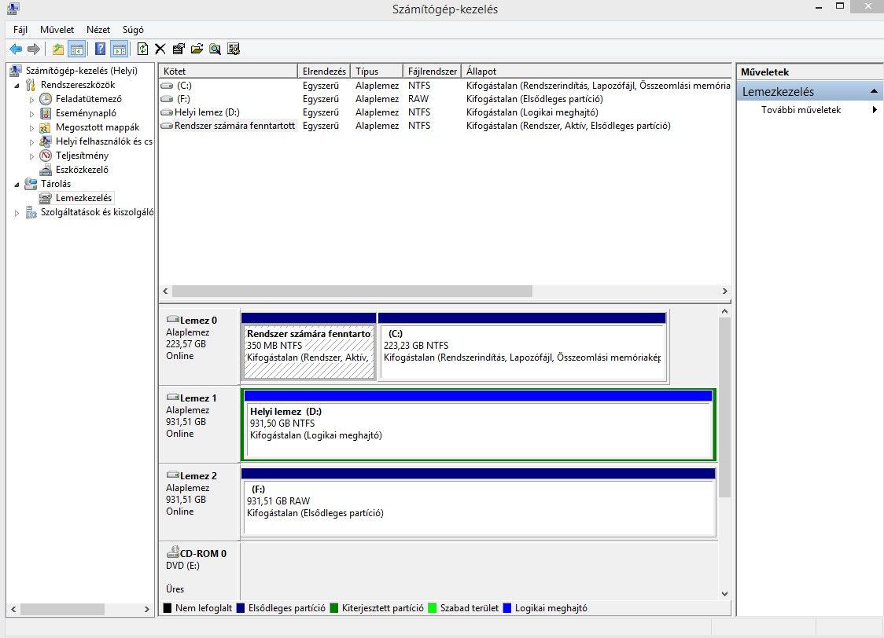Click További műveletek in actions pane
The height and width of the screenshot is (638, 884).
coord(801,110)
